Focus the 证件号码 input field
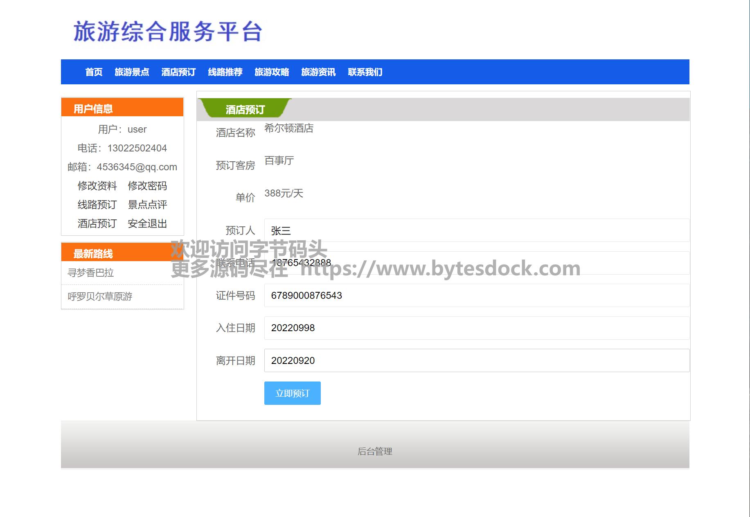 (477, 296)
